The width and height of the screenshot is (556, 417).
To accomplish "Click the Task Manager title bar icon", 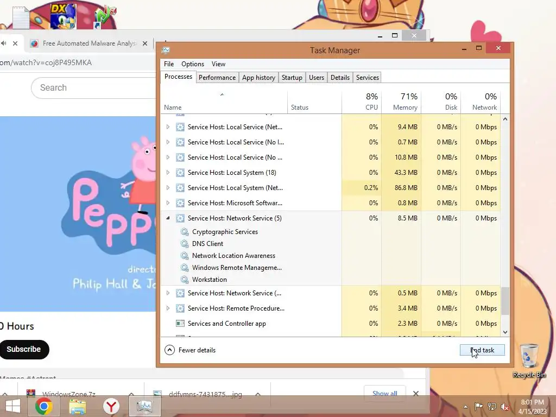I will 166,50.
